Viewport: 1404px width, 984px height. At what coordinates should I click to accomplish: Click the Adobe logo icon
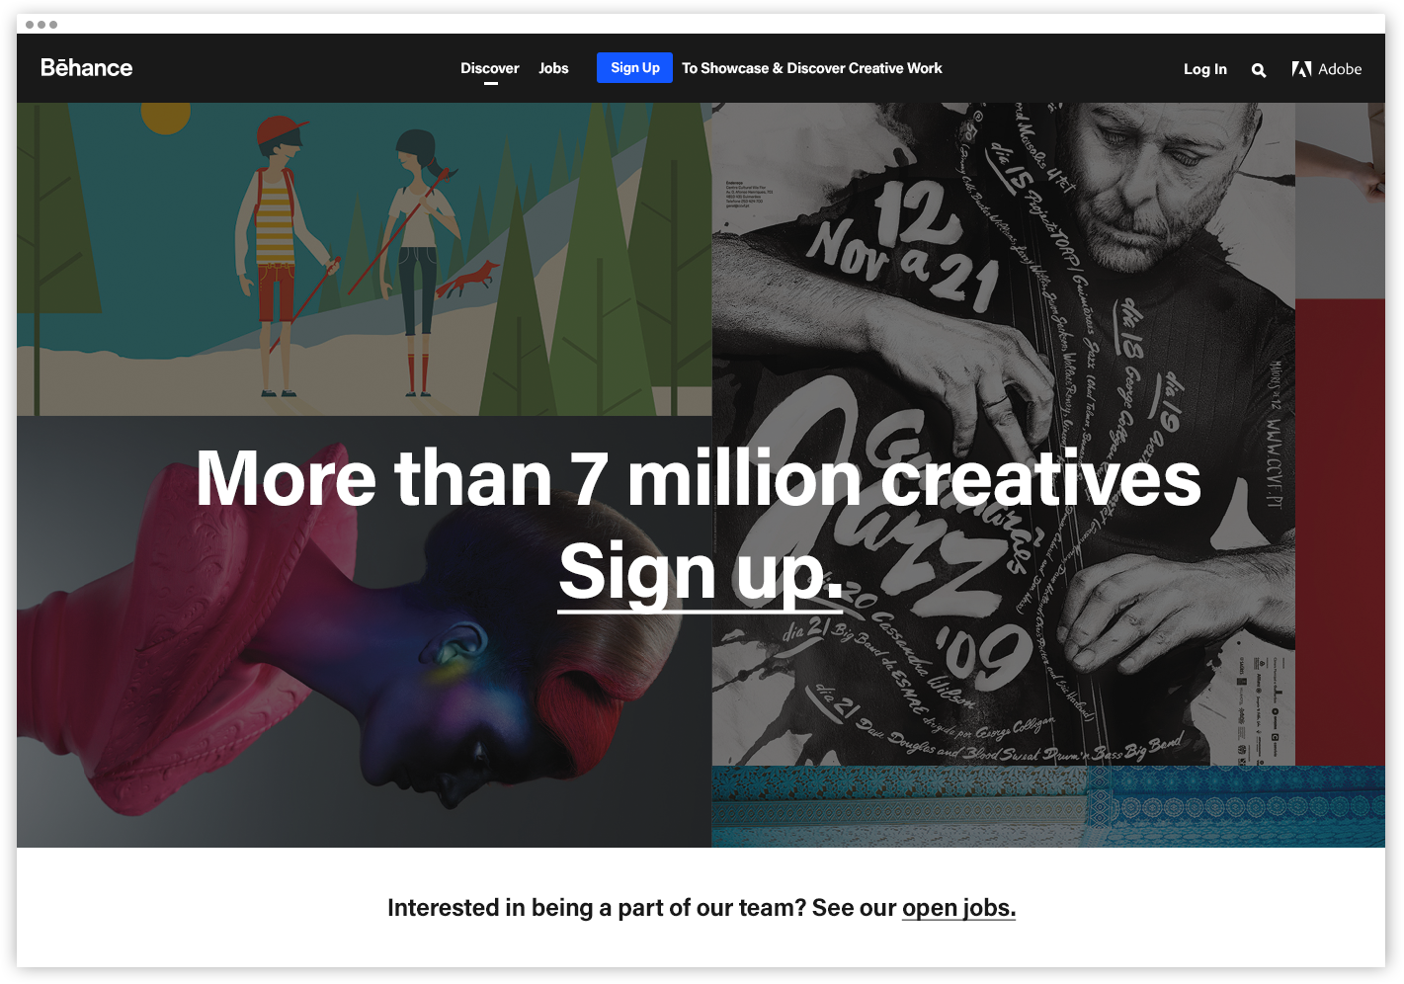[x=1301, y=69]
